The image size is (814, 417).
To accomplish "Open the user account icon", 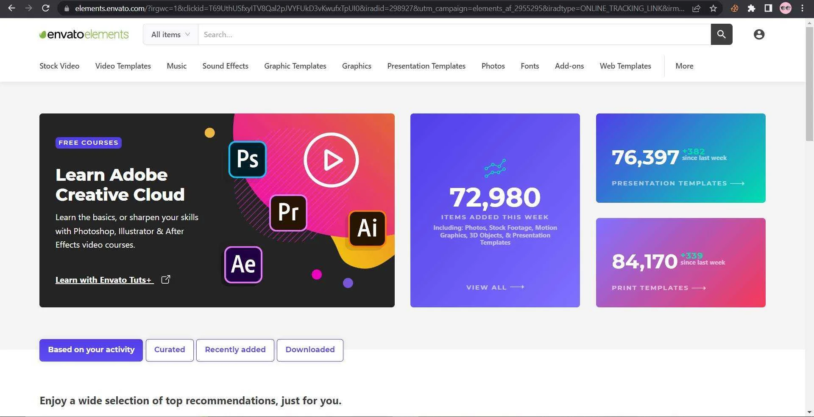I will [x=759, y=34].
